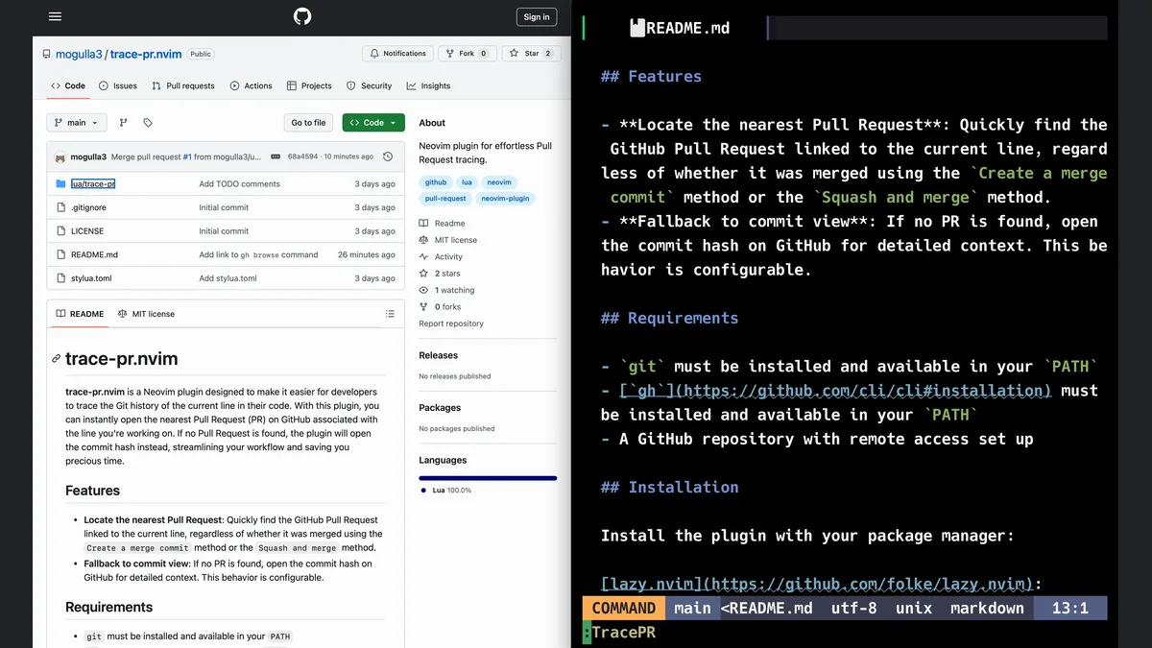The image size is (1152, 648).
Task: Click the anchor link icon beside trace-pr.nvim heading
Action: [57, 359]
